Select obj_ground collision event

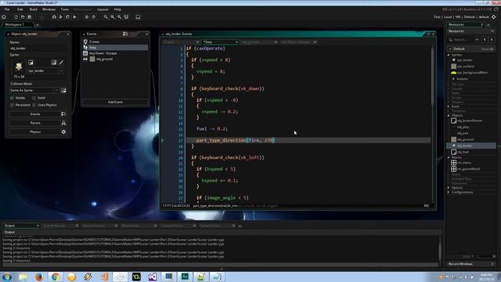click(x=115, y=60)
